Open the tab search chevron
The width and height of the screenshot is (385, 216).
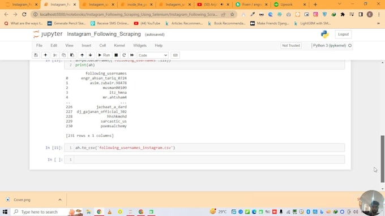coord(340,4)
